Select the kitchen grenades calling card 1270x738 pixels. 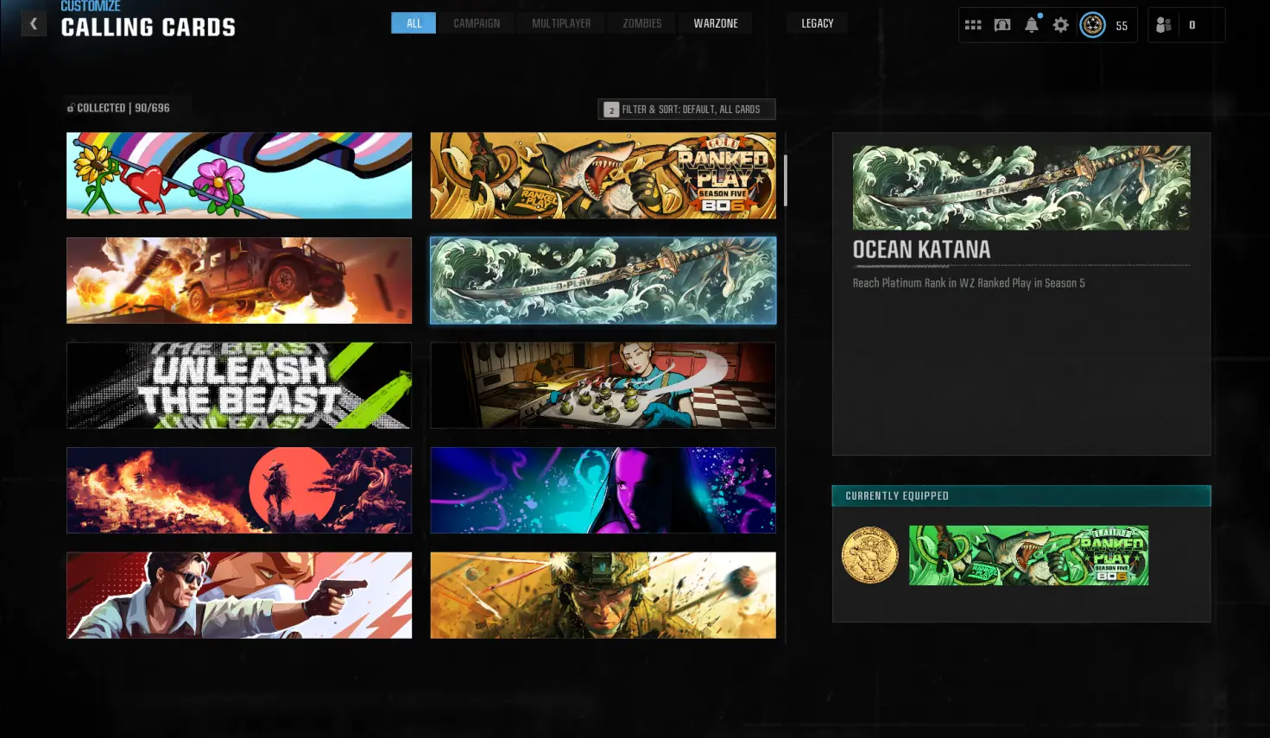603,385
